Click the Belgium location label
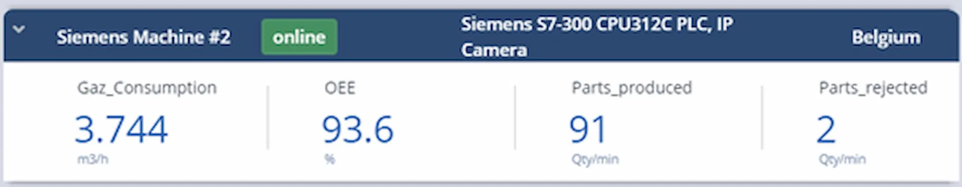The height and width of the screenshot is (187, 962). pyautogui.click(x=886, y=38)
